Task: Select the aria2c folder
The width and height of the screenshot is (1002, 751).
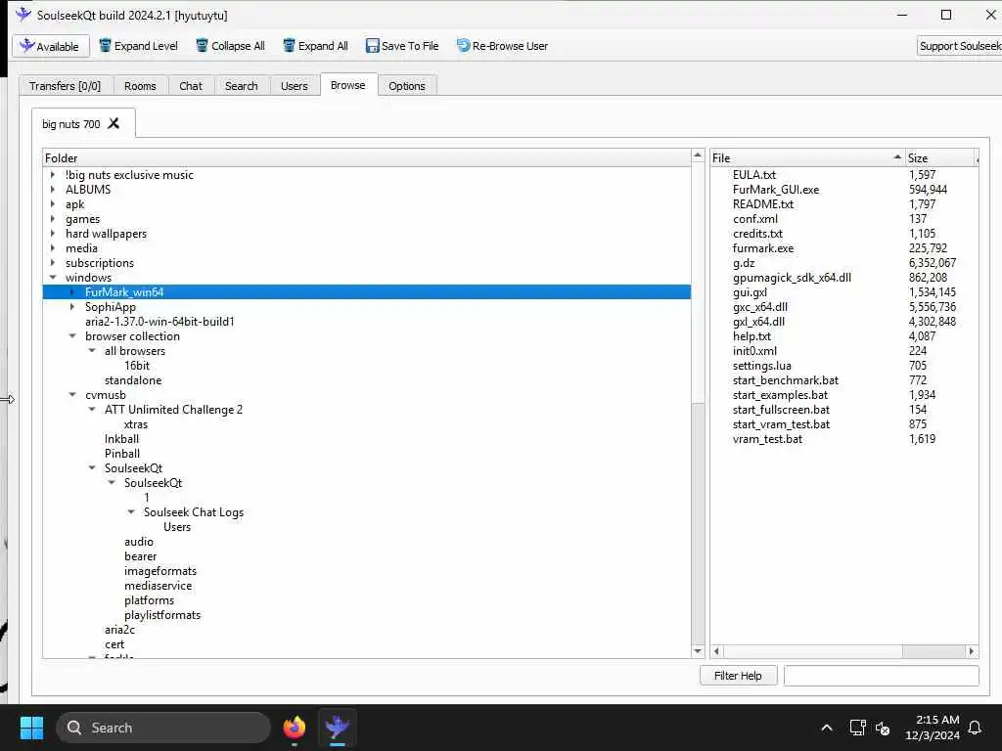Action: point(119,630)
